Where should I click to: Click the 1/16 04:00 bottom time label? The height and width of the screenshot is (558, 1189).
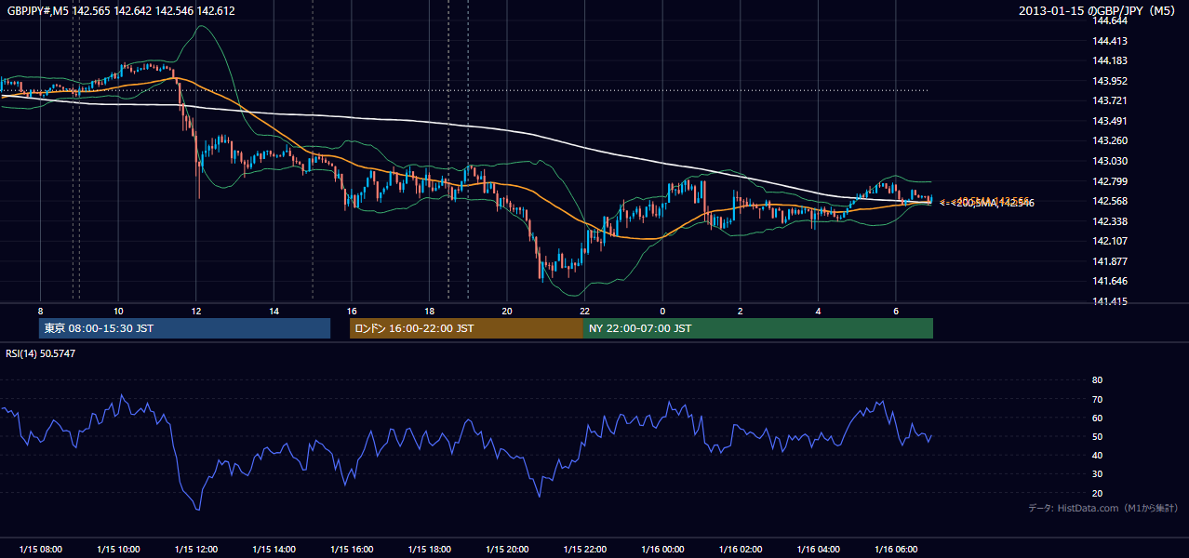[819, 550]
